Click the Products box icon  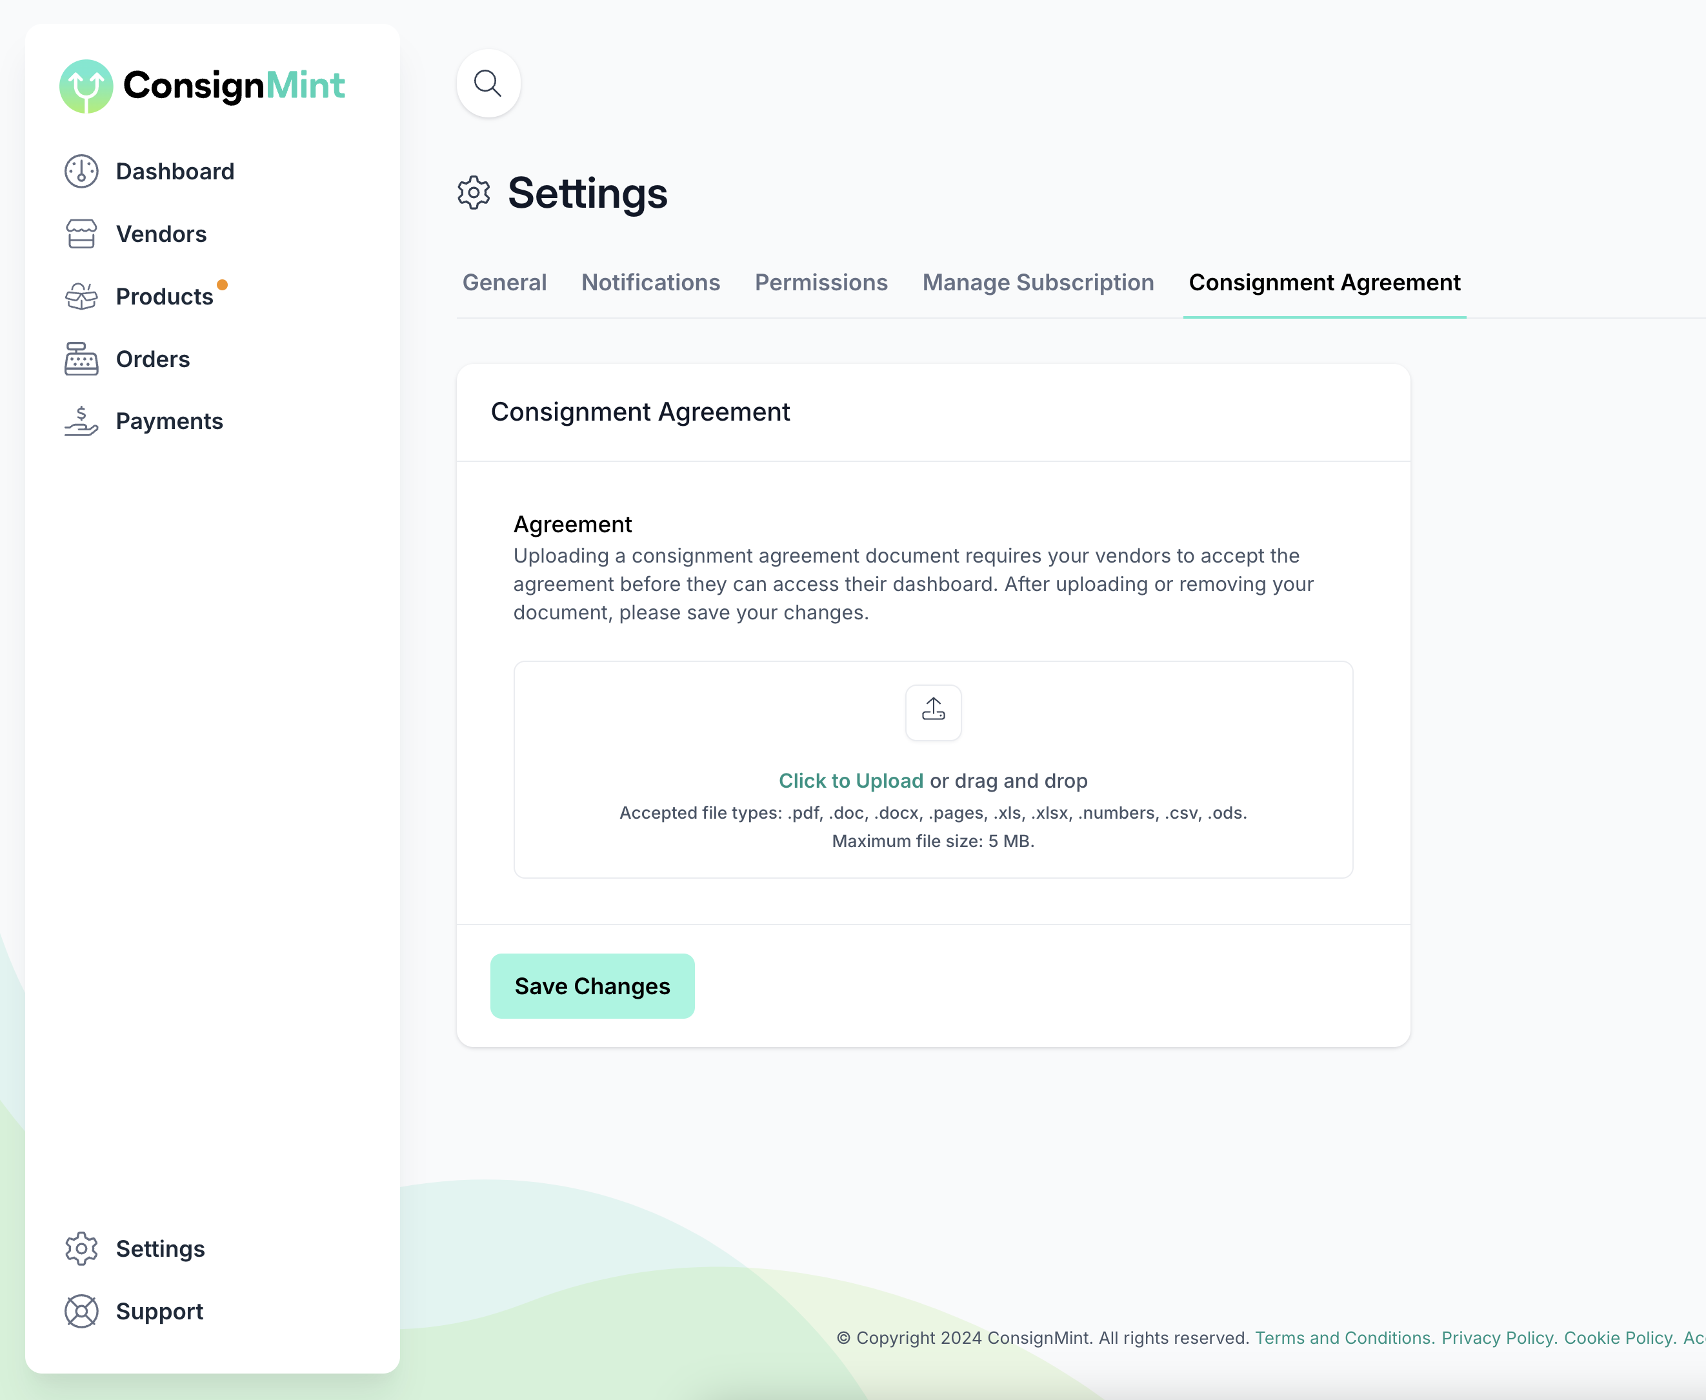click(x=81, y=297)
